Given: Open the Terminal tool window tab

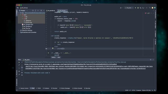Looking at the screenshot, I should pyautogui.click(x=54, y=88).
